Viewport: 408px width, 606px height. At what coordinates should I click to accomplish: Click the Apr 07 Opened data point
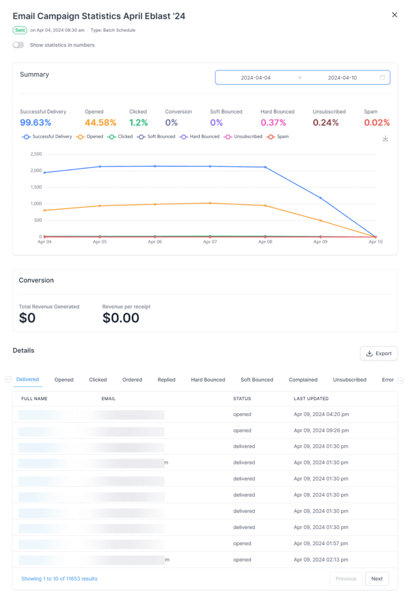point(210,203)
